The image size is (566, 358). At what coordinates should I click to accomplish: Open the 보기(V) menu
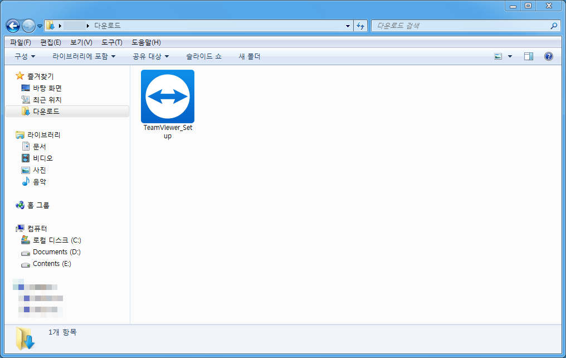click(x=81, y=42)
